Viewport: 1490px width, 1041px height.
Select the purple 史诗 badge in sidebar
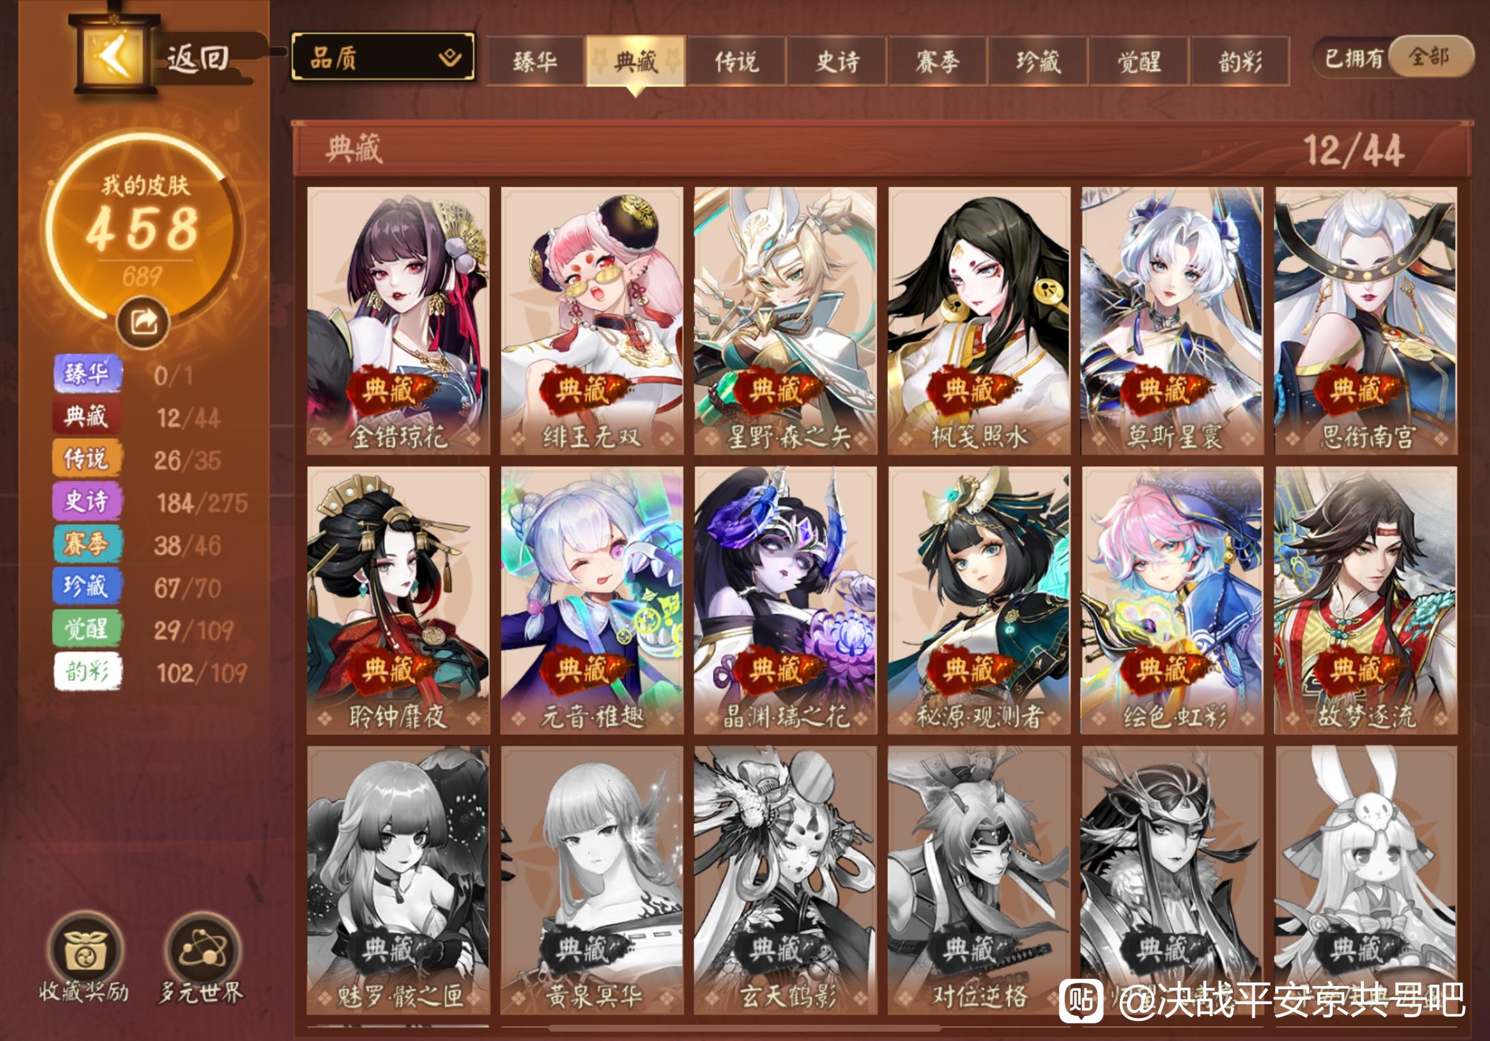pyautogui.click(x=86, y=502)
